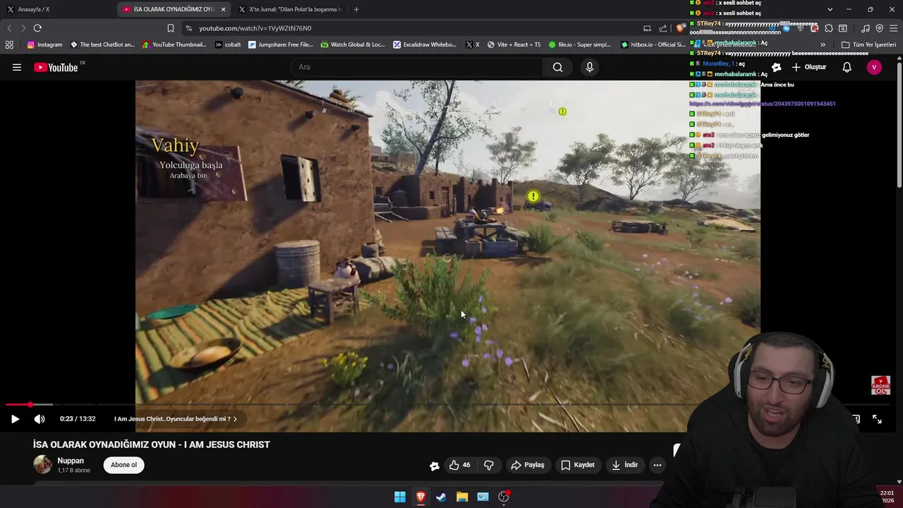Subscribe with the Abone ol button
This screenshot has height=508, width=903.
tap(123, 465)
